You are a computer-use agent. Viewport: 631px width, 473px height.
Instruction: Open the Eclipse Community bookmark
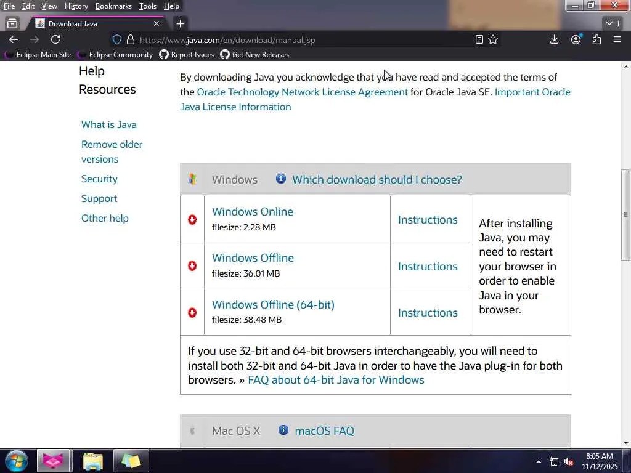[x=115, y=54]
